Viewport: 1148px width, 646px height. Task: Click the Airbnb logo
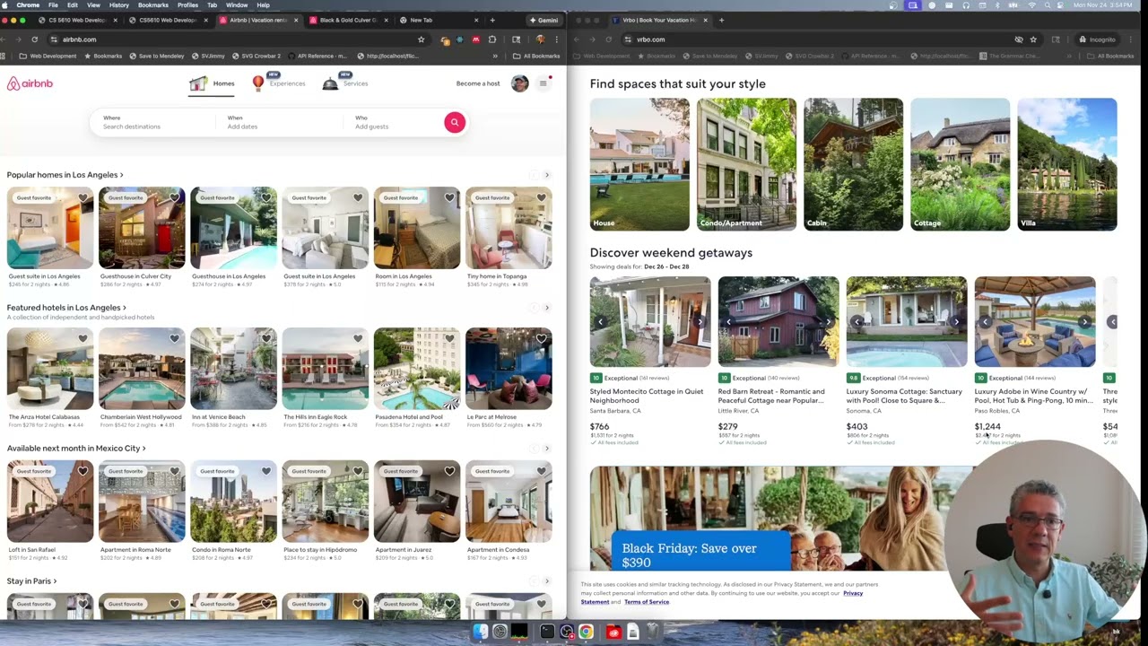coord(30,83)
